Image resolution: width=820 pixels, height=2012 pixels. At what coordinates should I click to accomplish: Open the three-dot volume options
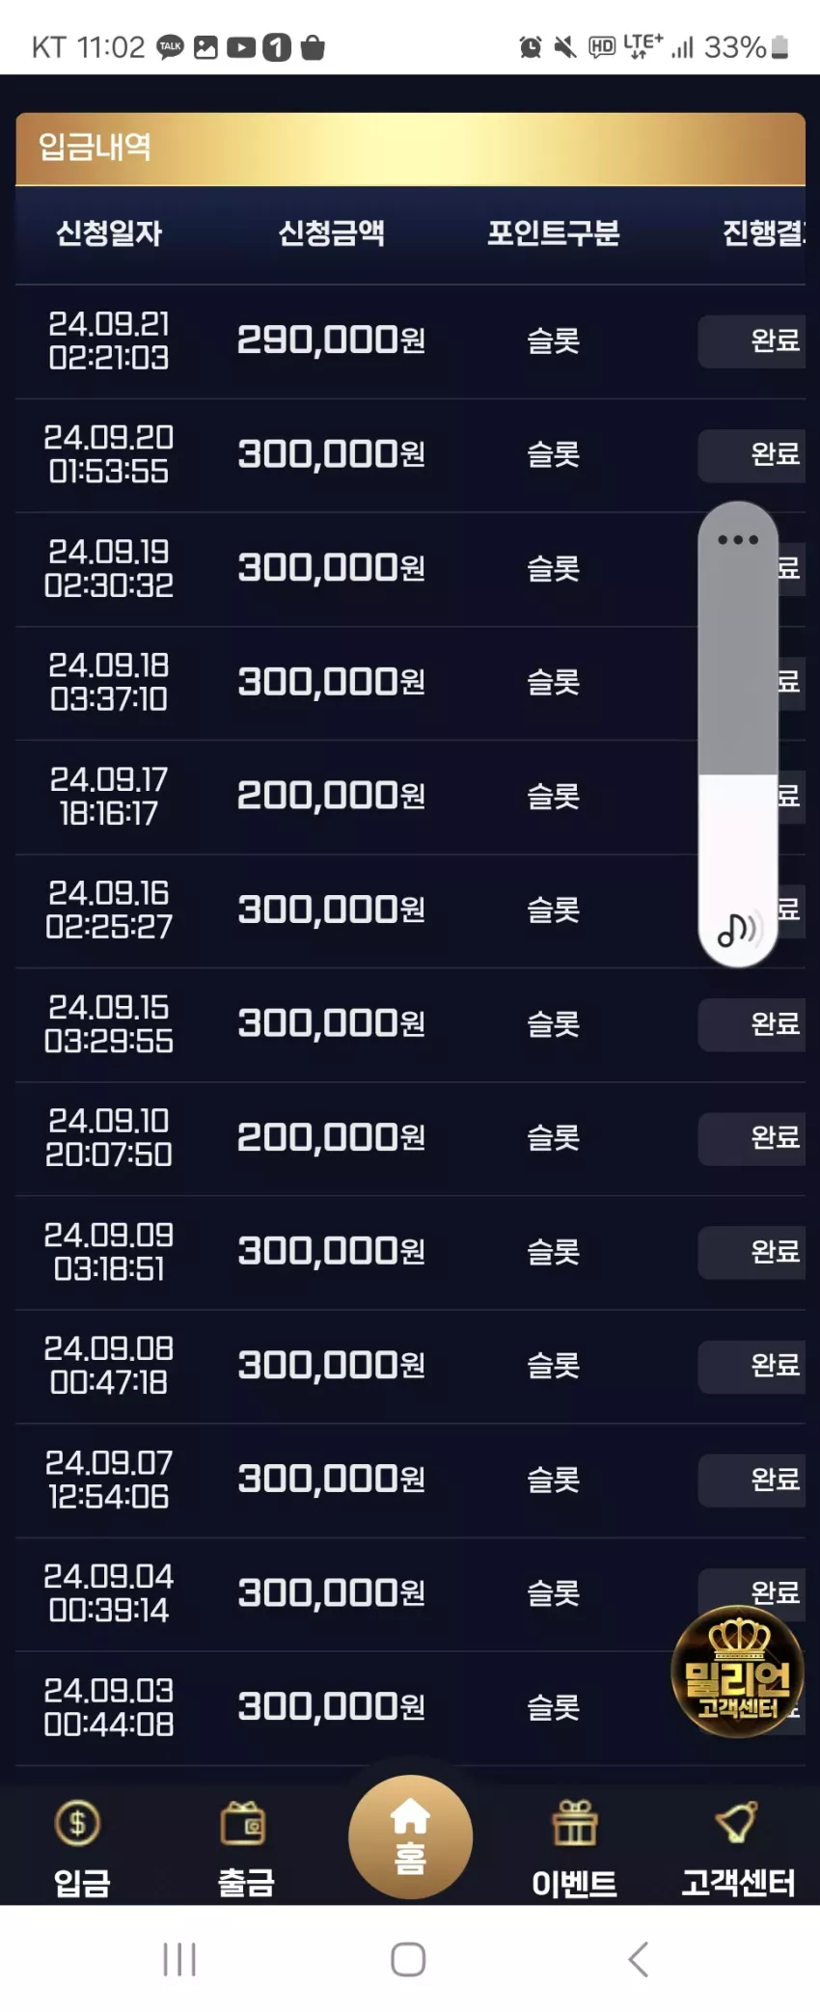point(738,539)
